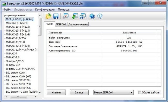The height and width of the screenshot is (102, 168).
Task: Open the Внешн.EEPROM dropdown
Action: coord(113,92)
